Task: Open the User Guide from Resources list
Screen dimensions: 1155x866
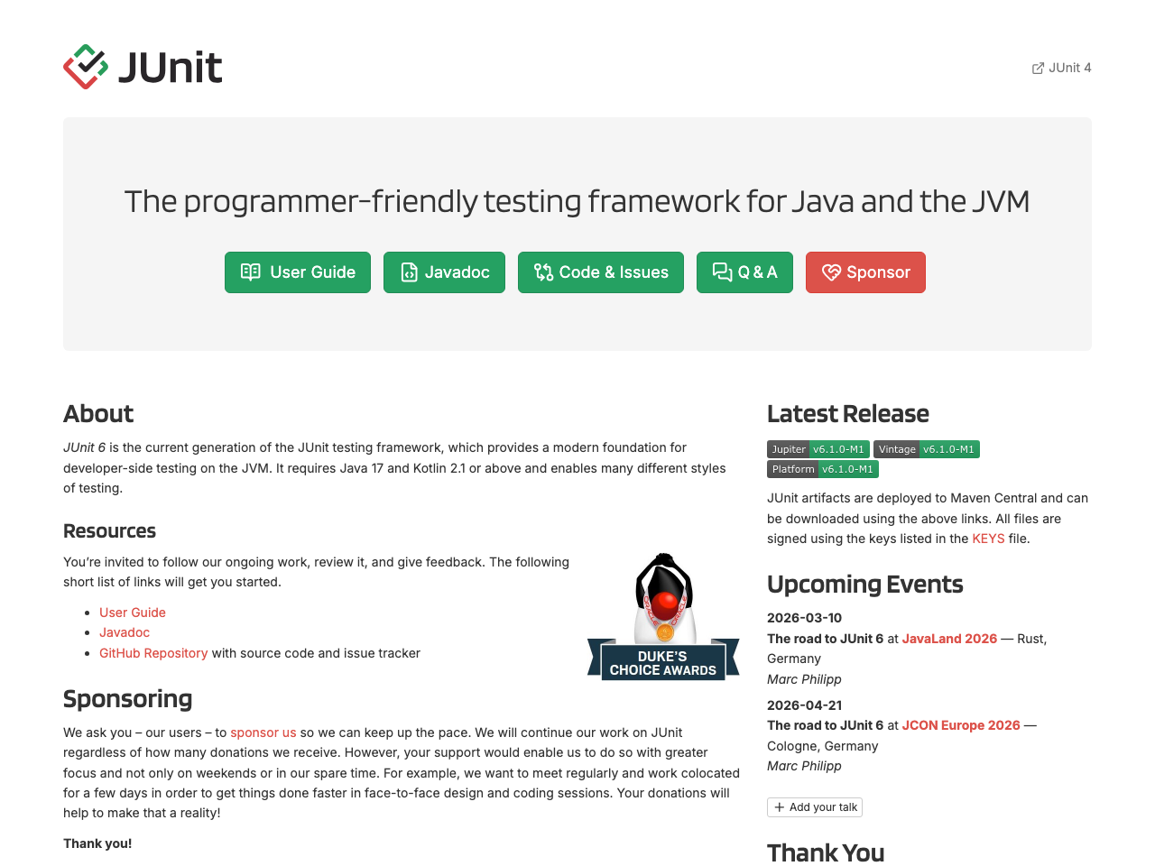Action: click(132, 612)
